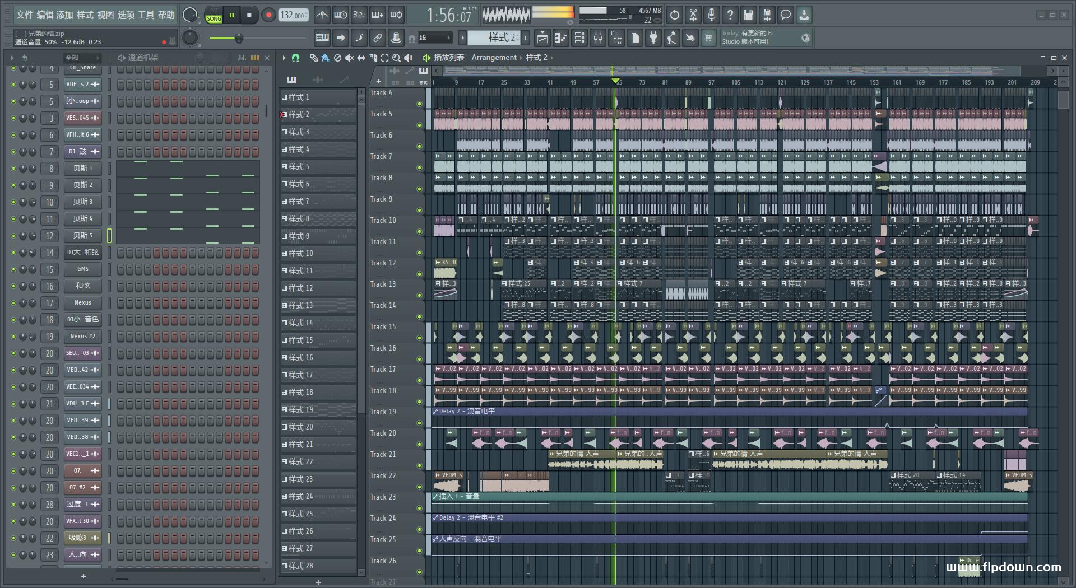Screen dimensions: 1076x588
Task: Open the snap 线 dropdown selector
Action: 435,38
